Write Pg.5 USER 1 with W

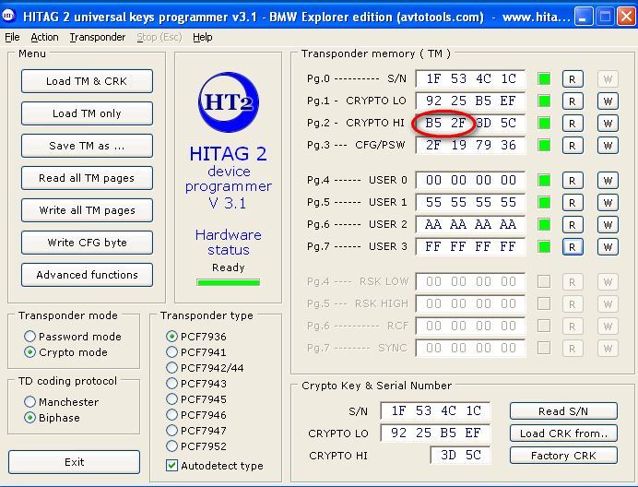click(608, 202)
